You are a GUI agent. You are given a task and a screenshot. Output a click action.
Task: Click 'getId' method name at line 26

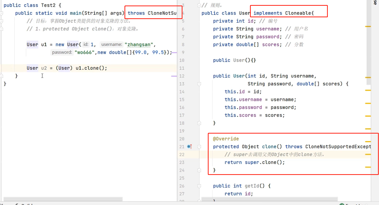[252, 186]
